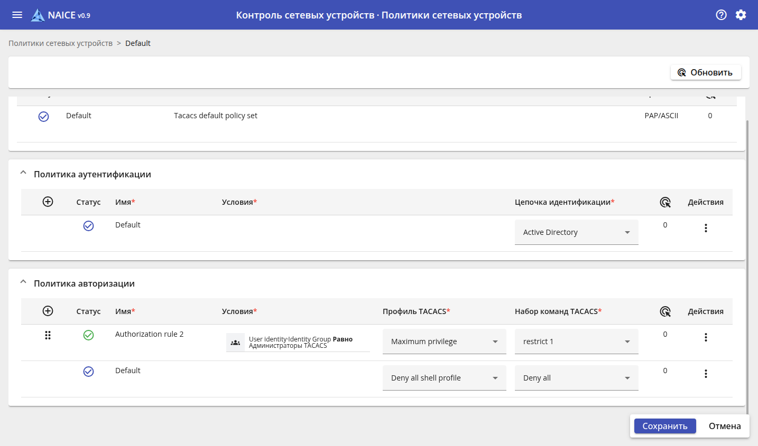Open the Maximum privilege profile dropdown
758x446 pixels.
[x=444, y=341]
